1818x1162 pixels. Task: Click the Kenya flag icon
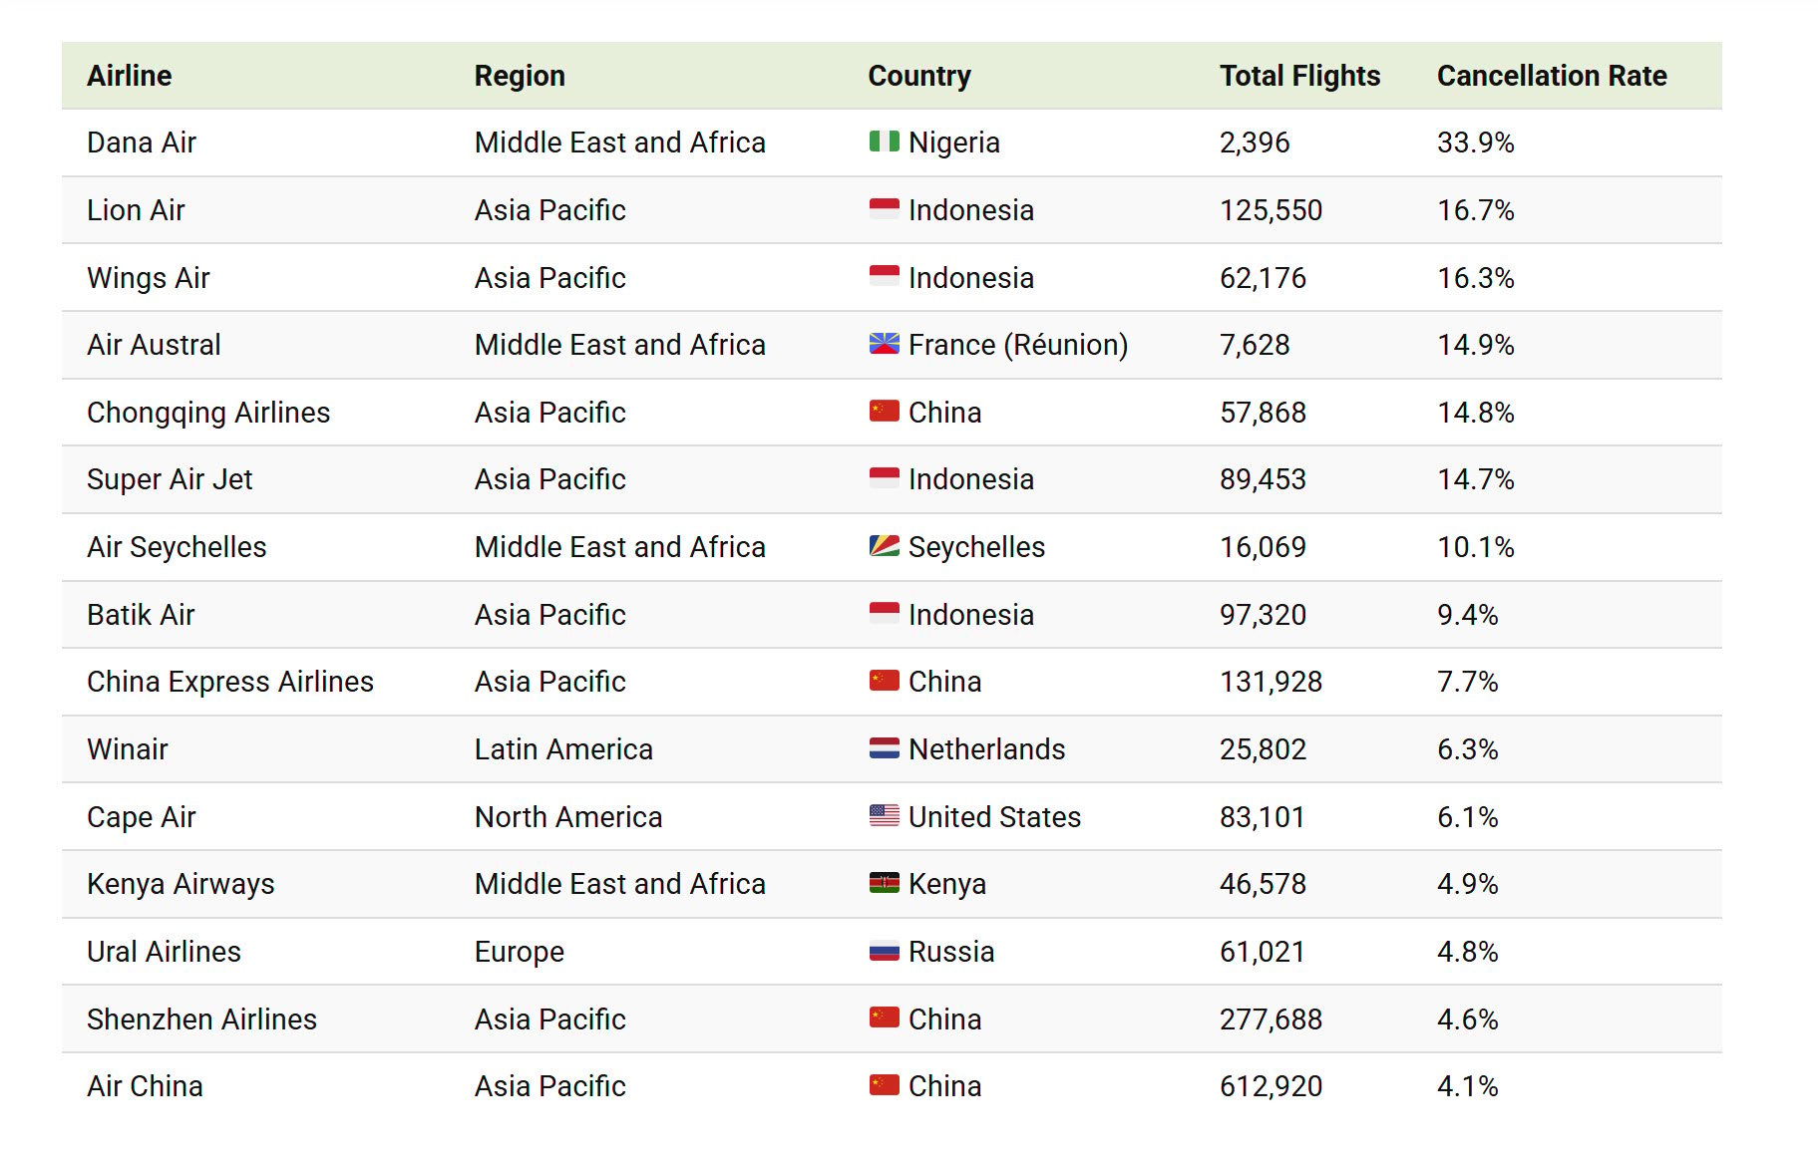[x=884, y=883]
